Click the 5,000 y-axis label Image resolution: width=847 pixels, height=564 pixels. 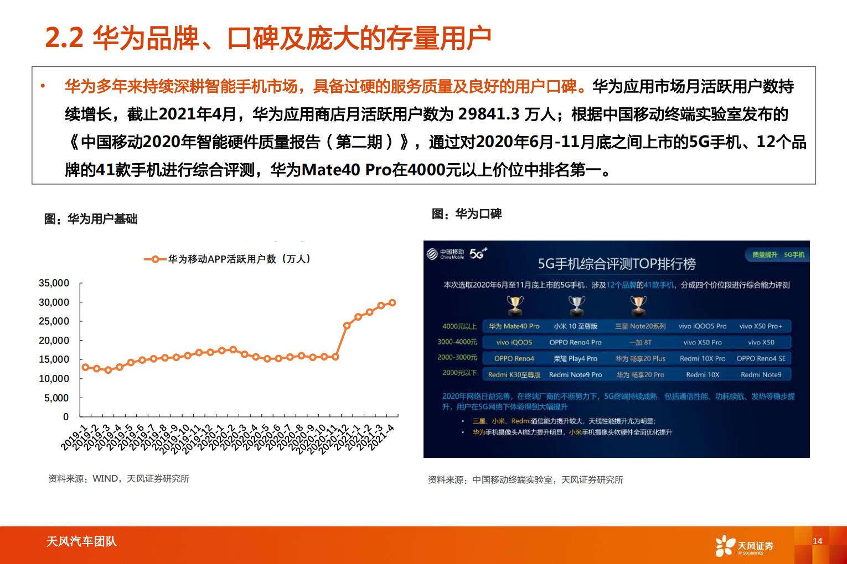point(56,398)
